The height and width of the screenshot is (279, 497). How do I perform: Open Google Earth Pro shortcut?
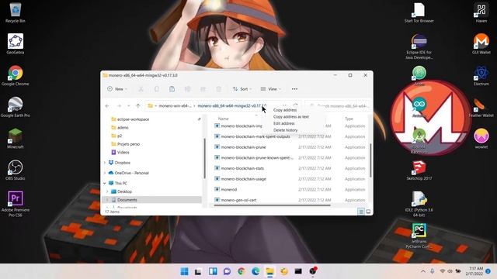point(16,107)
